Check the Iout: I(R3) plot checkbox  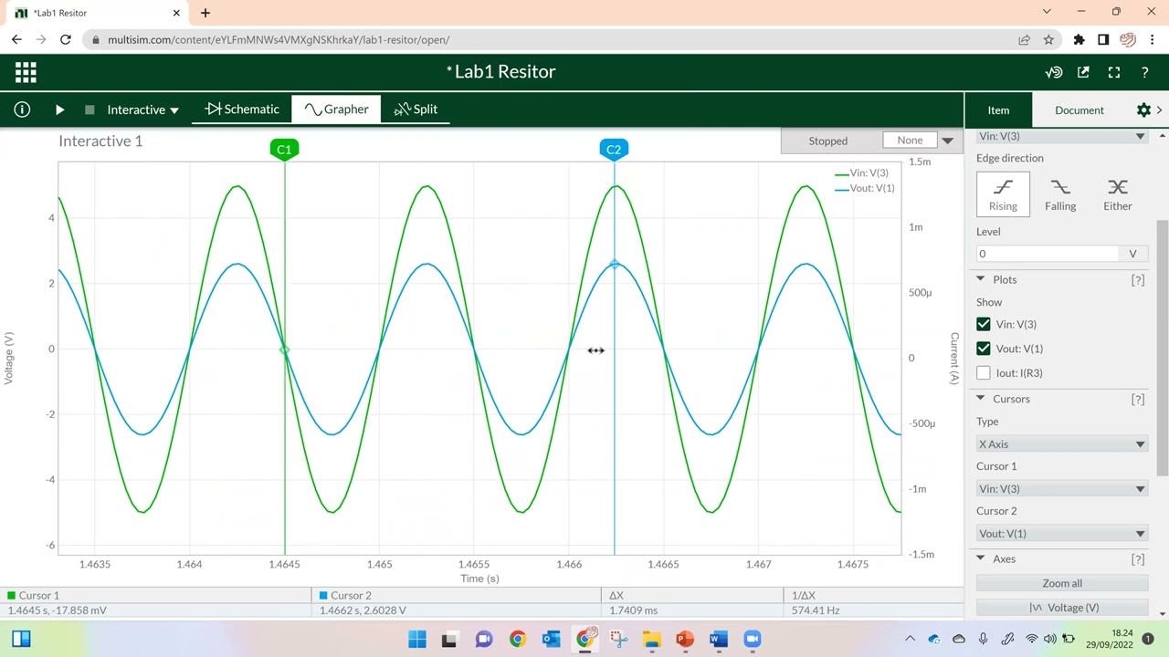click(984, 372)
